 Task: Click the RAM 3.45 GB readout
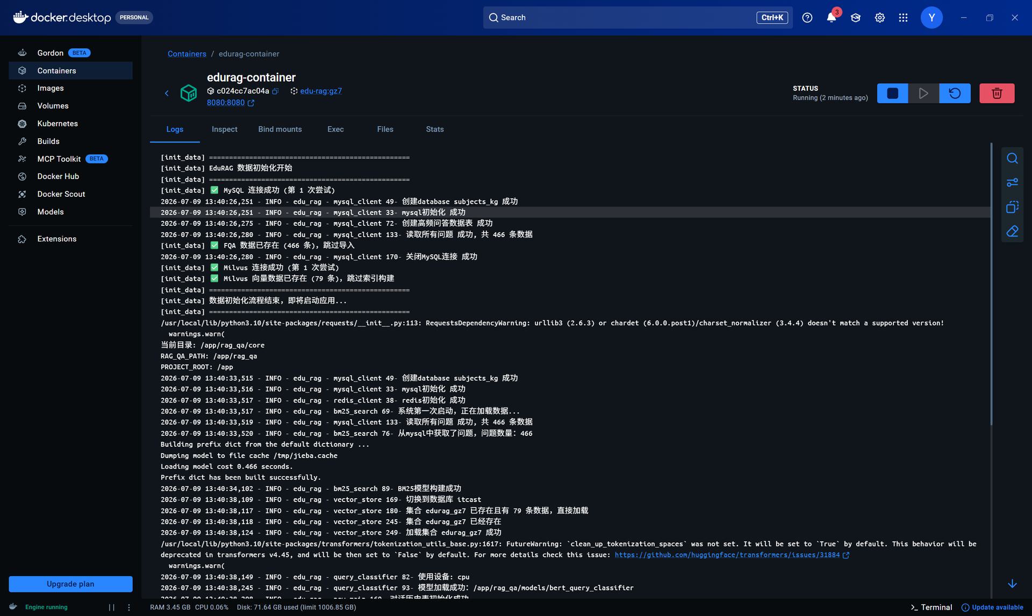[x=170, y=607]
